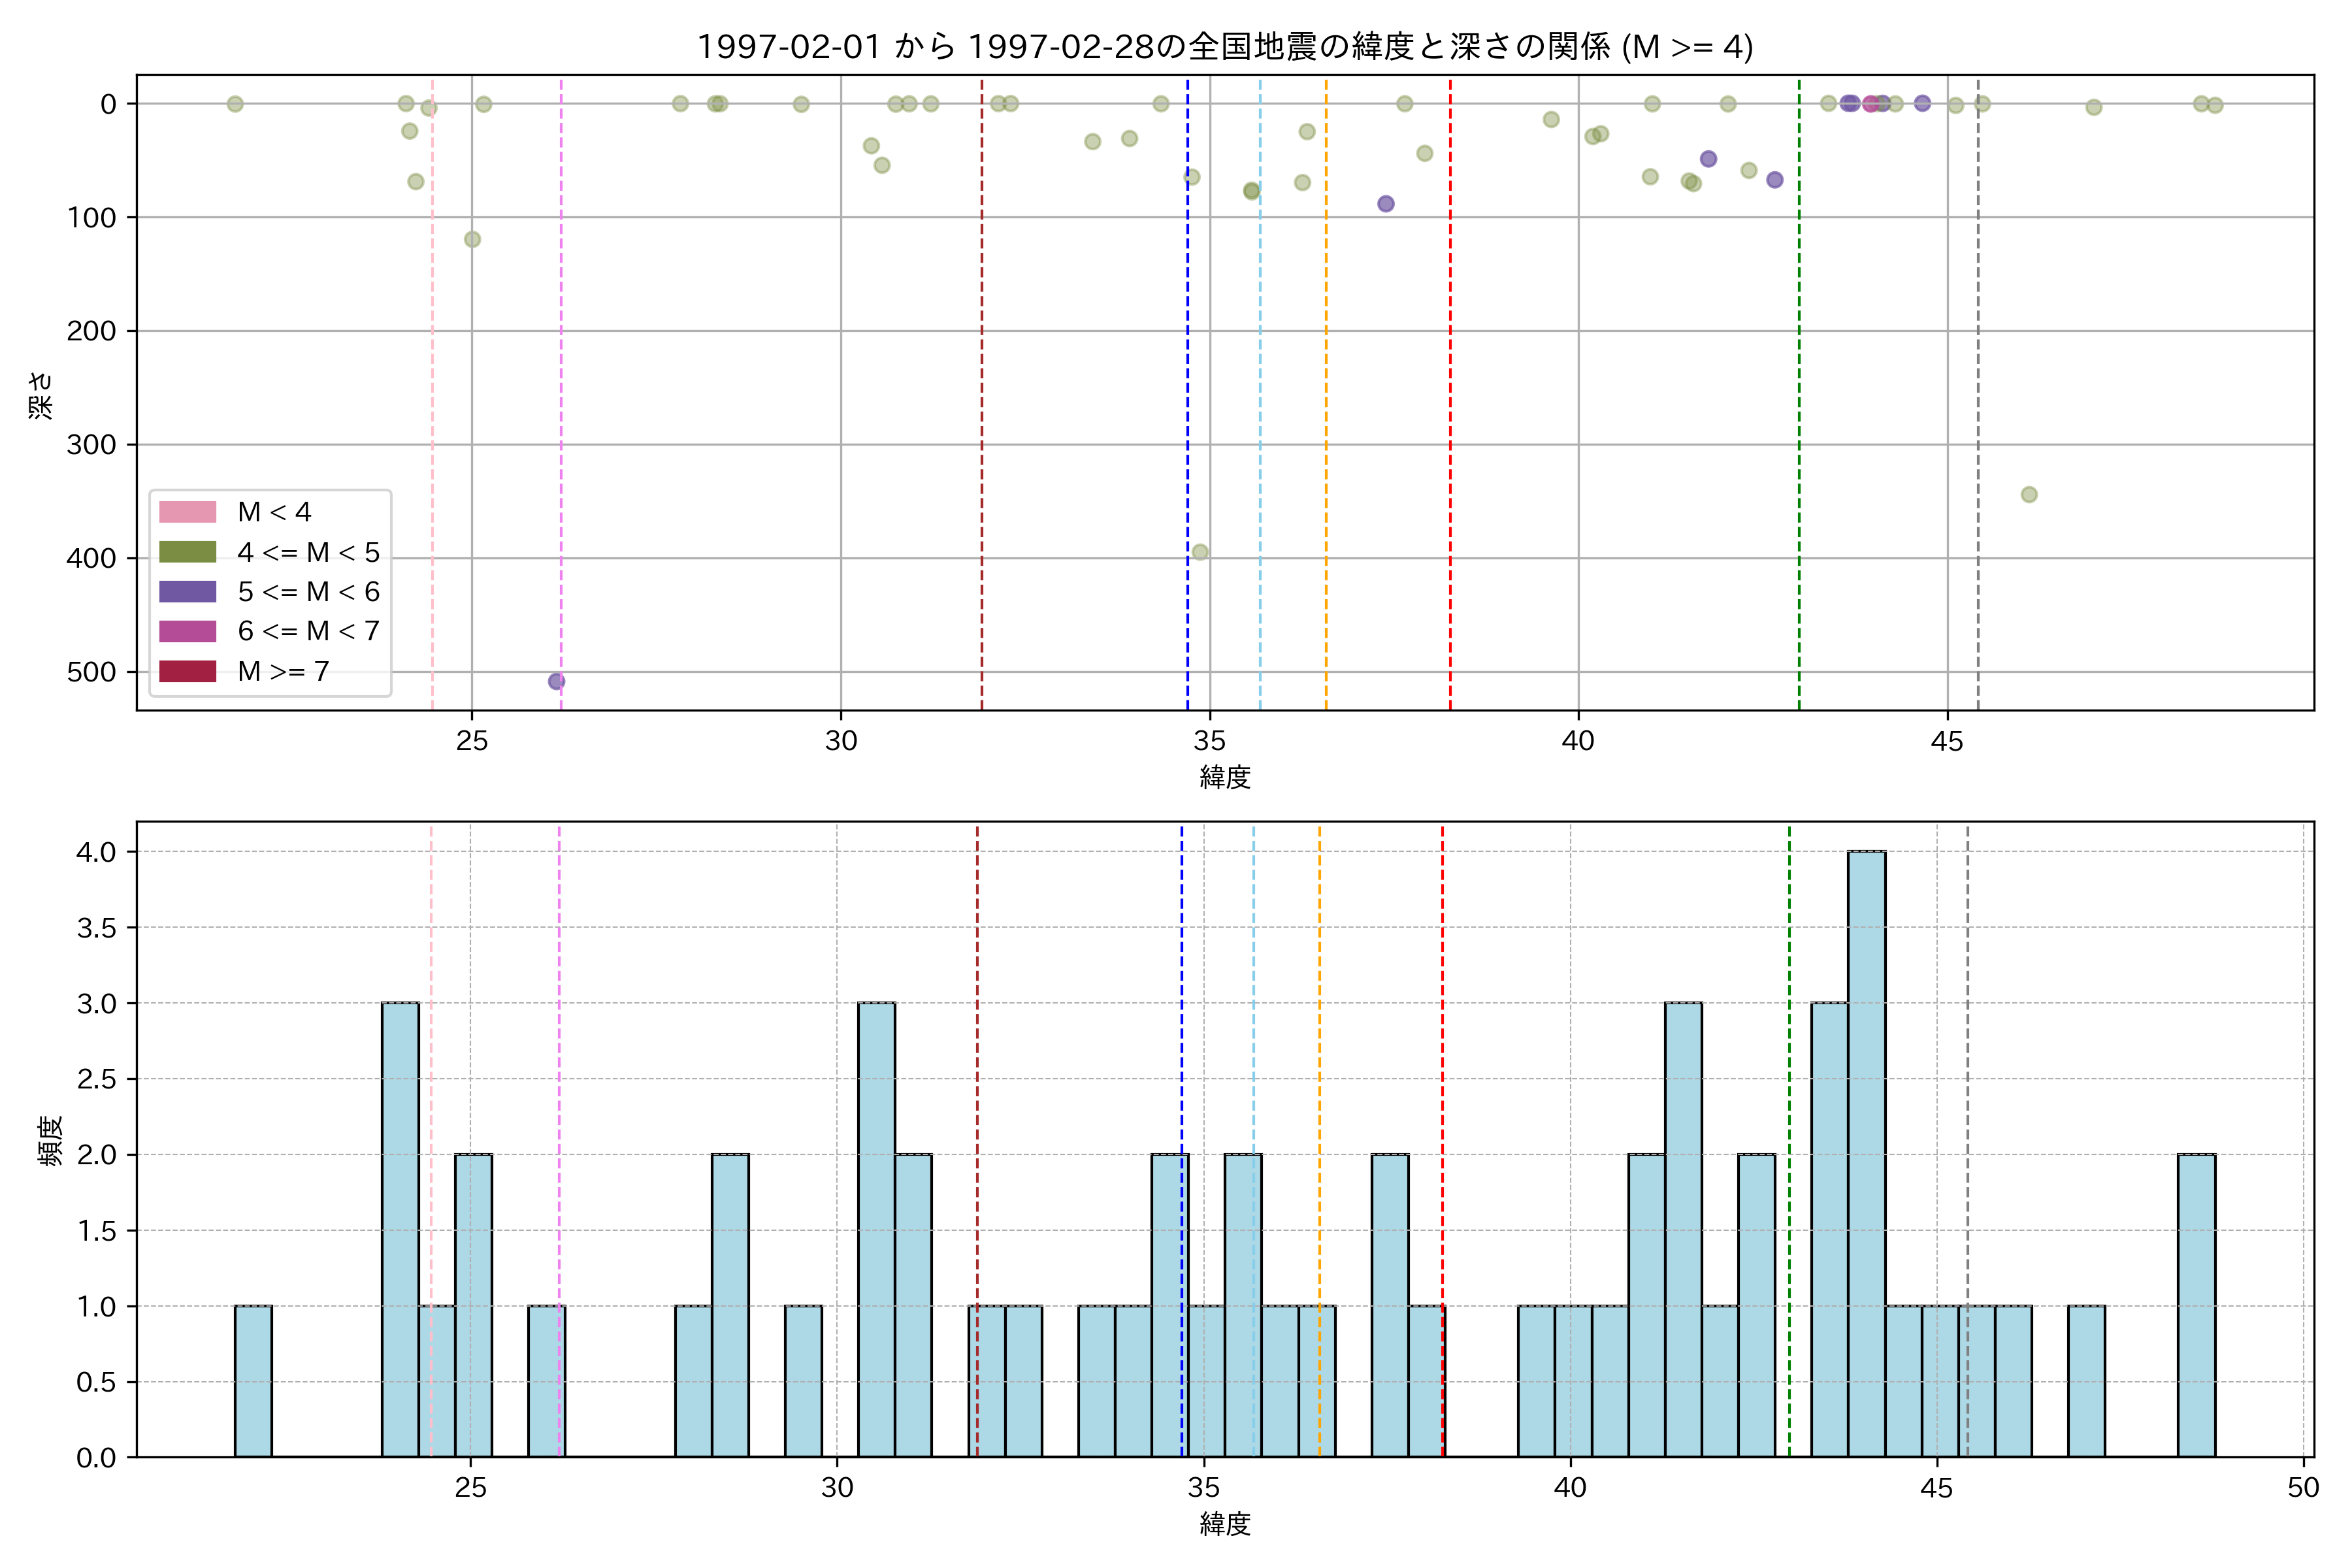Click the 'M >= 7' legend text
This screenshot has height=1568, width=2352.
click(283, 671)
